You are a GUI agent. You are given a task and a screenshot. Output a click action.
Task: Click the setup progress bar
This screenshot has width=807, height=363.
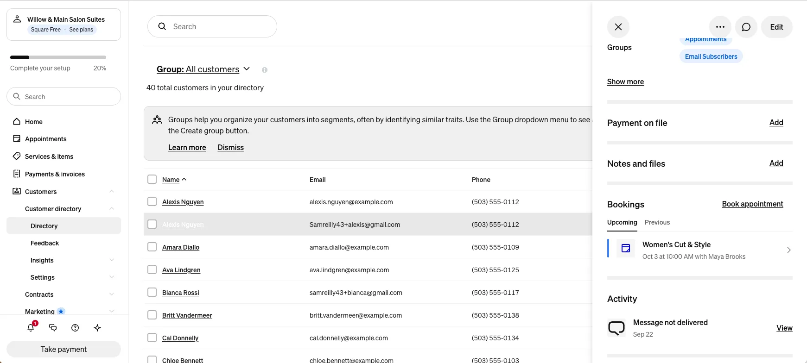coord(58,57)
